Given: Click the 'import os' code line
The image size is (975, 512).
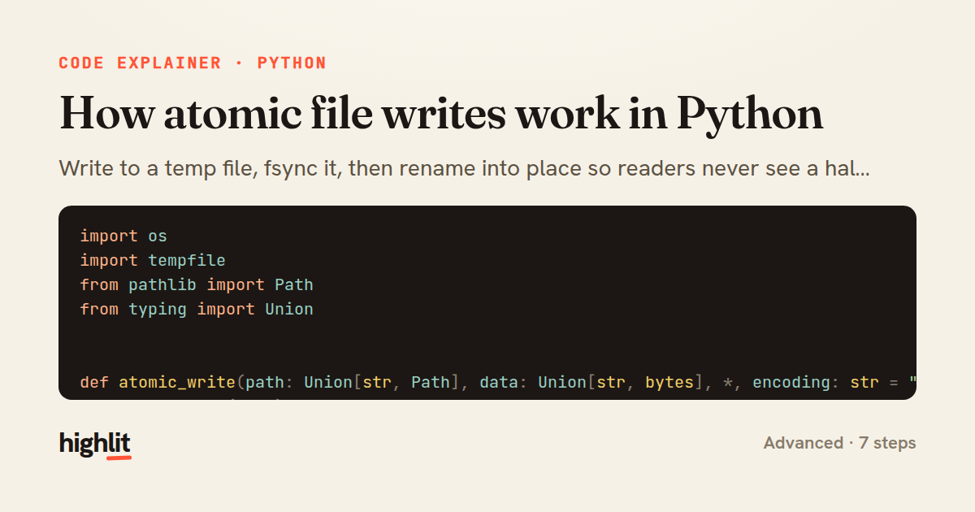Looking at the screenshot, I should click(x=123, y=236).
